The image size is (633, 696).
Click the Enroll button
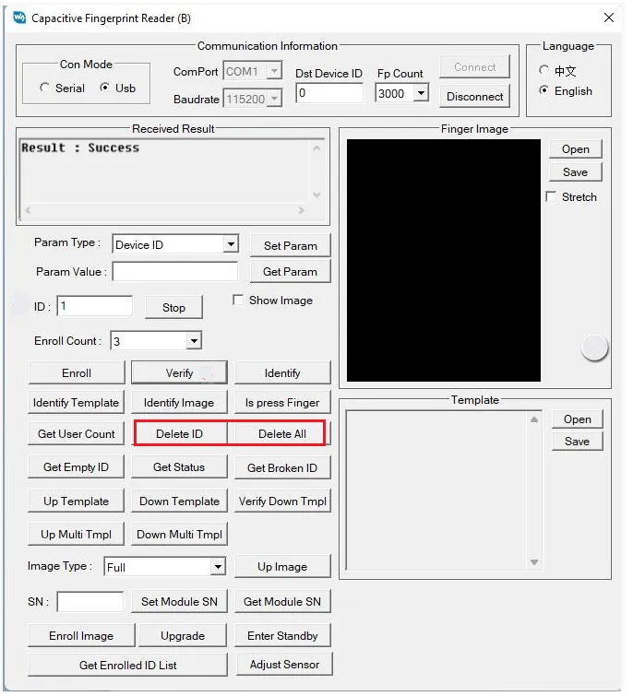77,372
